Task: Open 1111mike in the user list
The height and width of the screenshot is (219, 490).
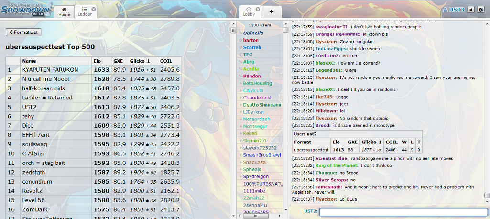Action: [x=254, y=191]
